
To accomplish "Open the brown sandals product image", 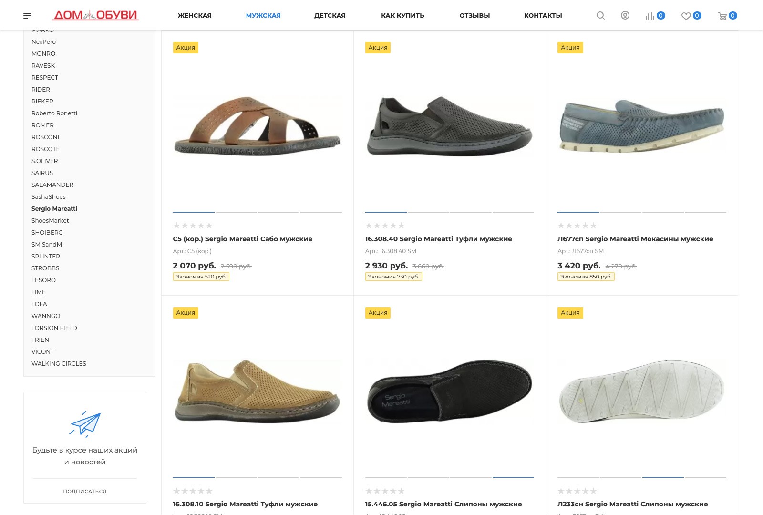I will pos(258,126).
